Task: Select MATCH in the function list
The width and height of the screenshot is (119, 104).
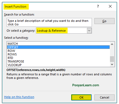Action: (58, 44)
